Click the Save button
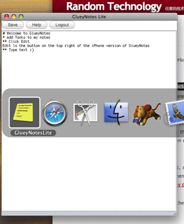Image resolution: width=184 pixels, height=224 pixels. [x=13, y=25]
